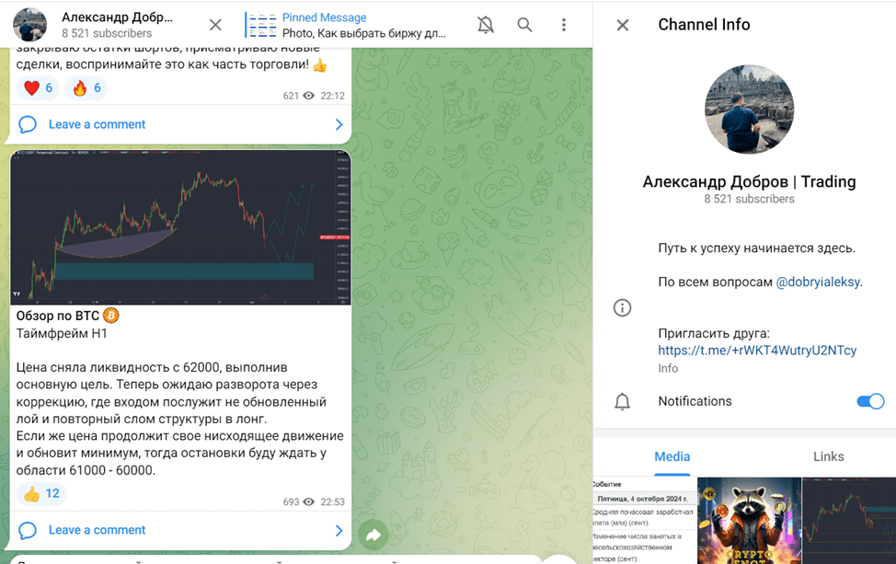React with the fire emoji showing 6

tap(87, 88)
